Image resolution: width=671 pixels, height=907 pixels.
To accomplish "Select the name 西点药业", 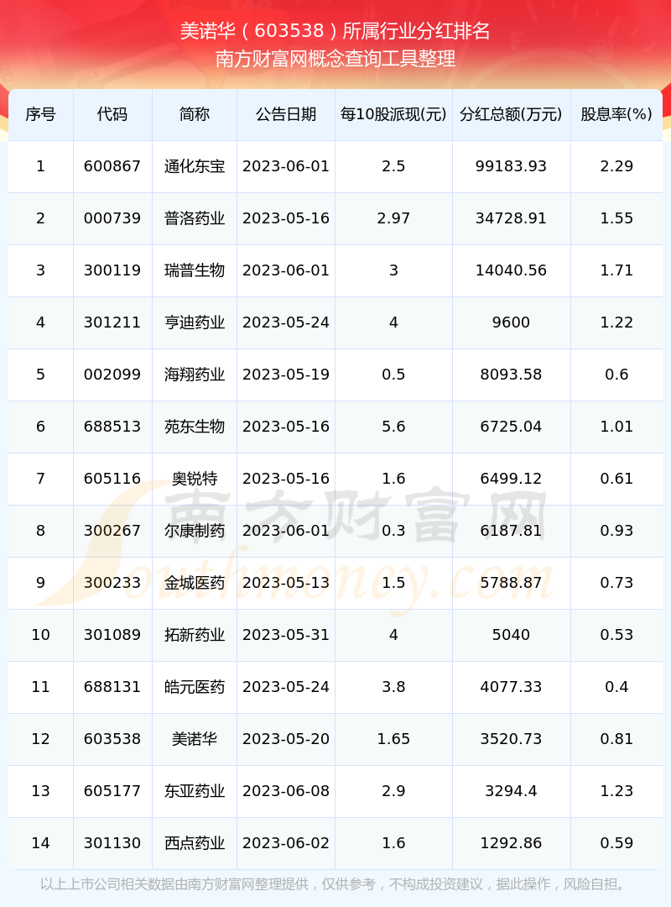I will (x=195, y=843).
